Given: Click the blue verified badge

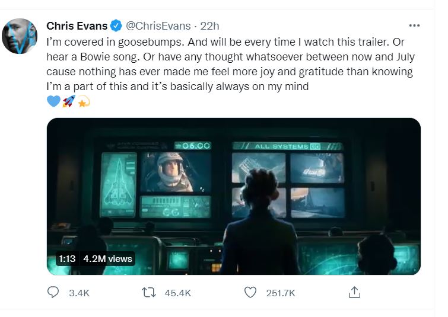Looking at the screenshot, I should [x=116, y=25].
